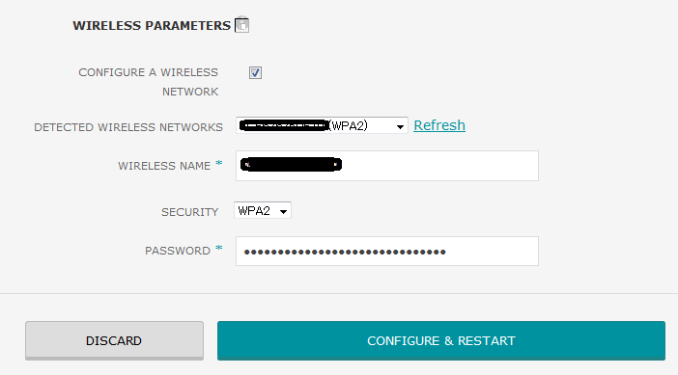The width and height of the screenshot is (678, 375).
Task: Click the required asterisk beside Password
Action: click(x=219, y=249)
